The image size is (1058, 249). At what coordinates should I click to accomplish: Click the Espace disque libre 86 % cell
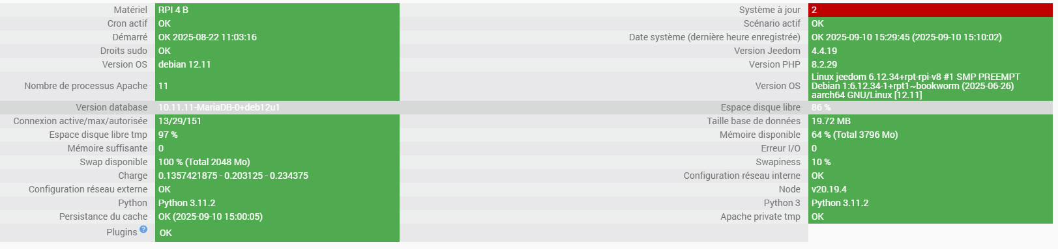[930, 107]
